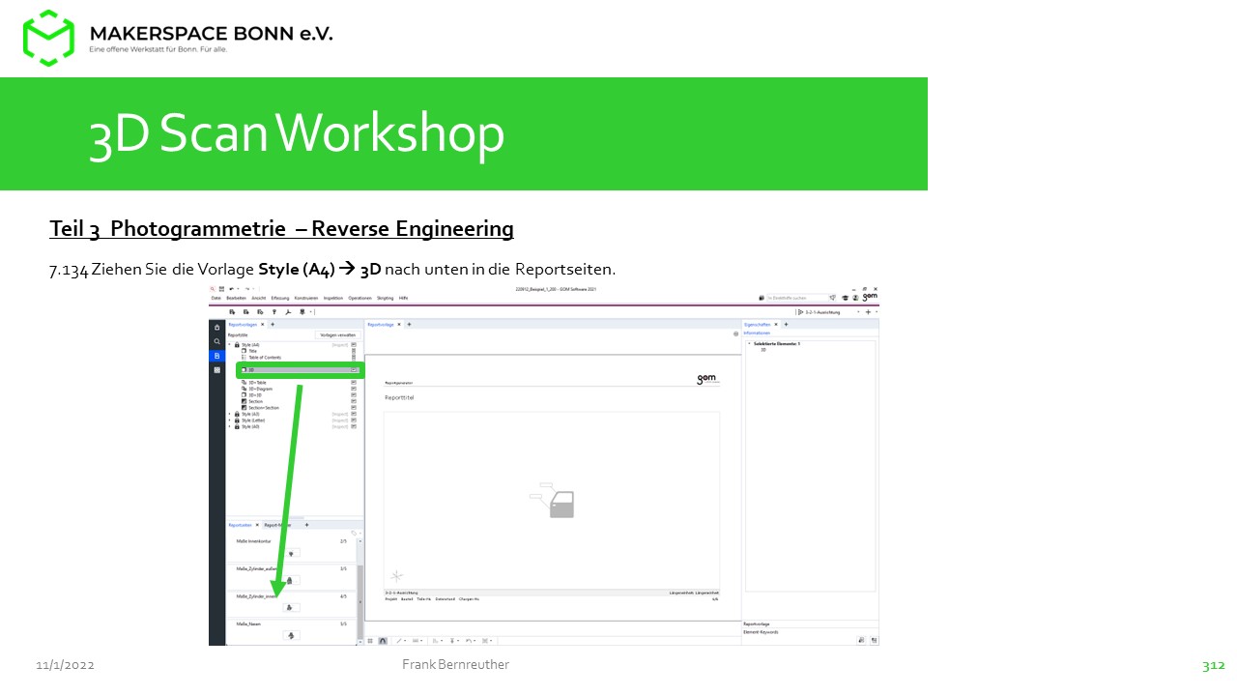This screenshot has height=696, width=1237.
Task: Click the PDF export icon in the toolbar
Action: tap(288, 312)
